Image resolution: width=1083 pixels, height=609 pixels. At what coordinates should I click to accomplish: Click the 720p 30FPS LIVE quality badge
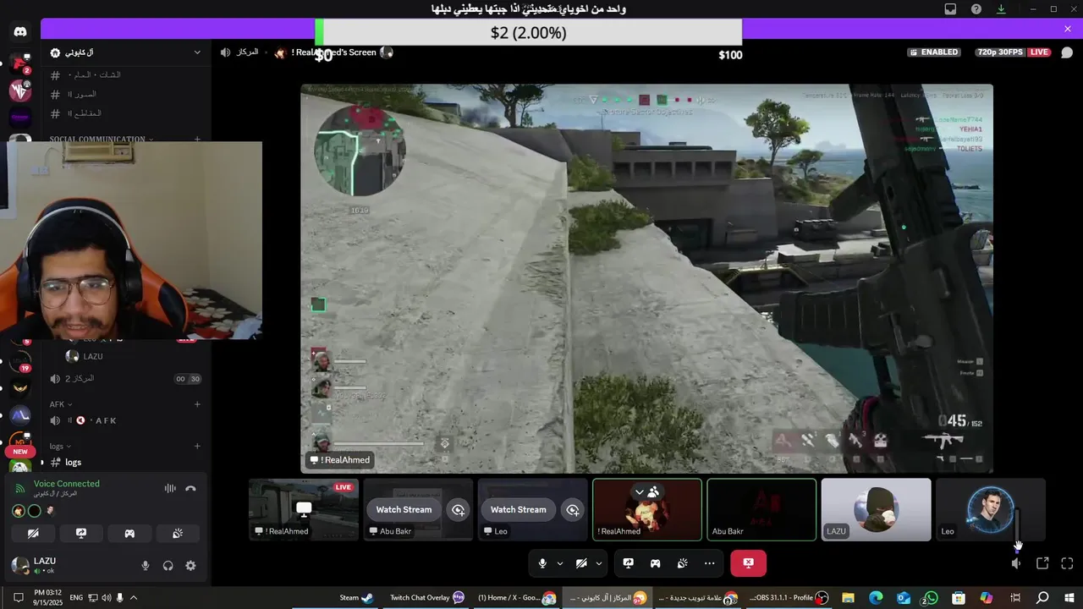1013,52
